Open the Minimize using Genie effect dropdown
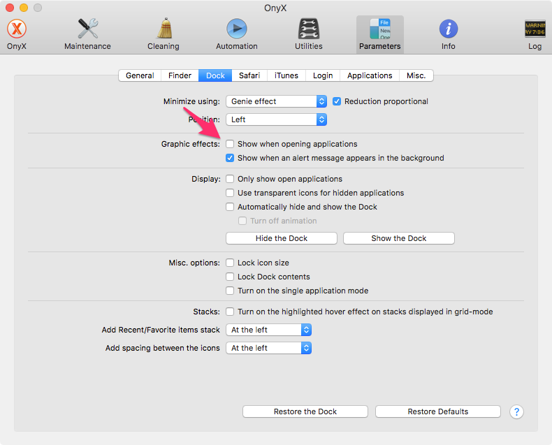Viewport: 552px width, 445px height. coord(277,101)
